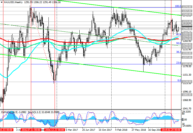Select the 1299.00 price level label
The width and height of the screenshot is (193, 133).
[x=187, y=29]
